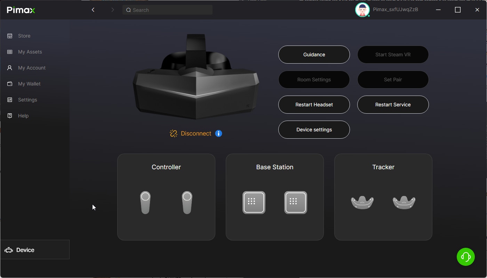Click the user profile avatar
Screen dimensions: 487x278
point(362,10)
